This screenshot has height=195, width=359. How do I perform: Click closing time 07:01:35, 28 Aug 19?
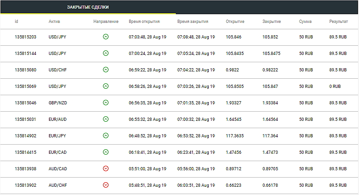[x=196, y=103]
